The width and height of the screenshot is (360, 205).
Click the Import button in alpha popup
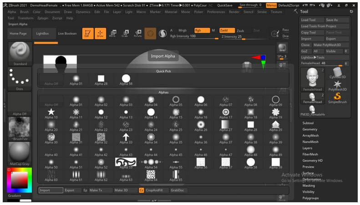pyautogui.click(x=51, y=190)
